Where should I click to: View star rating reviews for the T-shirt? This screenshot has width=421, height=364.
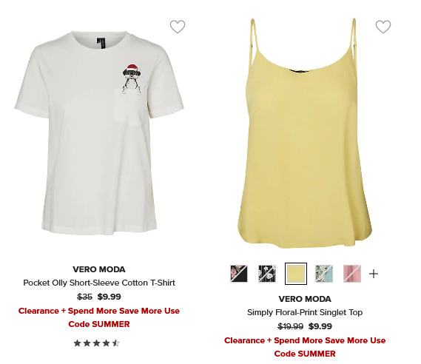click(97, 343)
